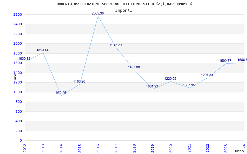Click the 0 y-axis value
This screenshot has width=247, height=154.
tap(21, 140)
